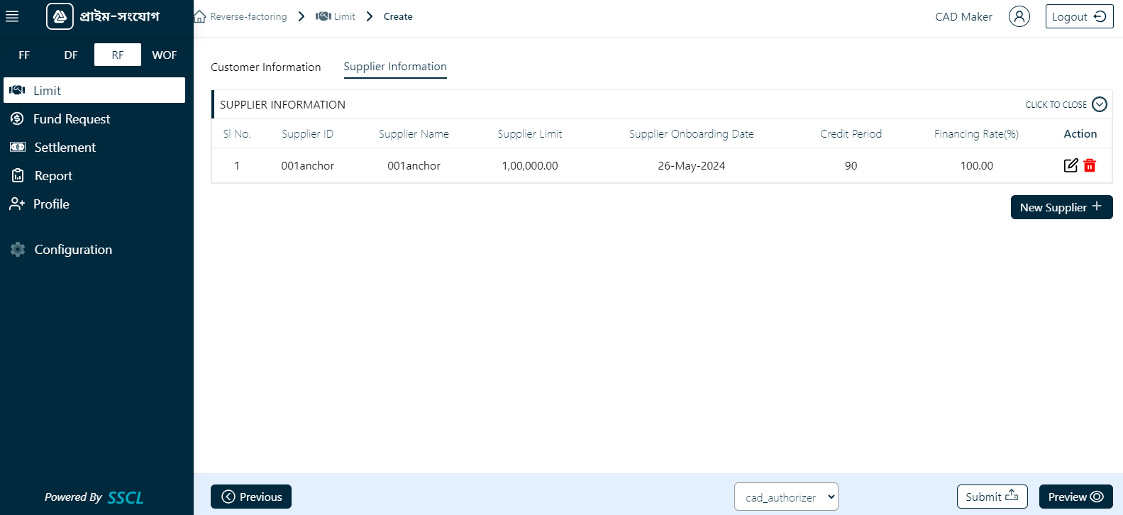Go back with the Previous button
The height and width of the screenshot is (515, 1123).
(251, 497)
